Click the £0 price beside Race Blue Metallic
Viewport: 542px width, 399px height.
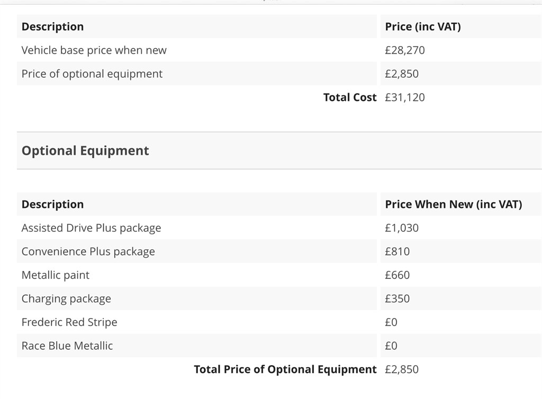click(391, 346)
